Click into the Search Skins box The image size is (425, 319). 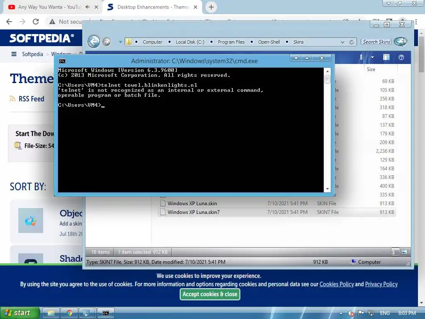376,42
